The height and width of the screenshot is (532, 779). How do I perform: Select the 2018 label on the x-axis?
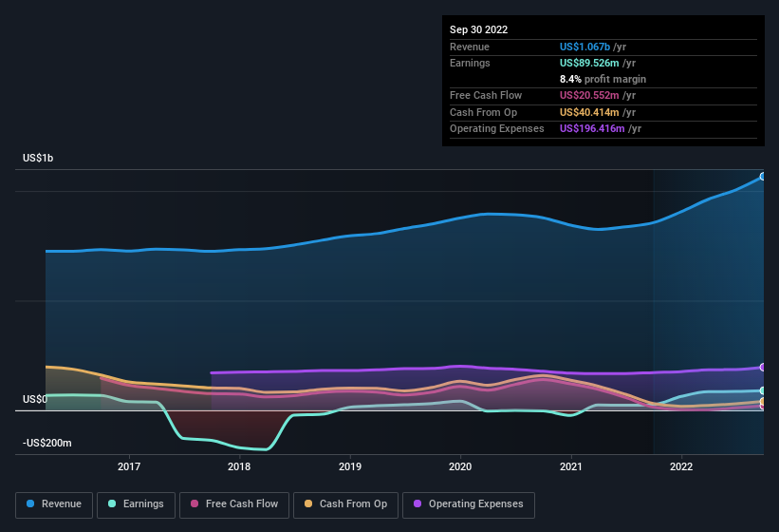pyautogui.click(x=239, y=466)
